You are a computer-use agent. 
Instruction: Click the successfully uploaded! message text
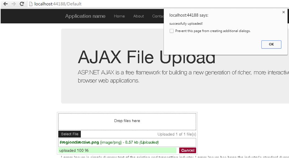[186, 24]
